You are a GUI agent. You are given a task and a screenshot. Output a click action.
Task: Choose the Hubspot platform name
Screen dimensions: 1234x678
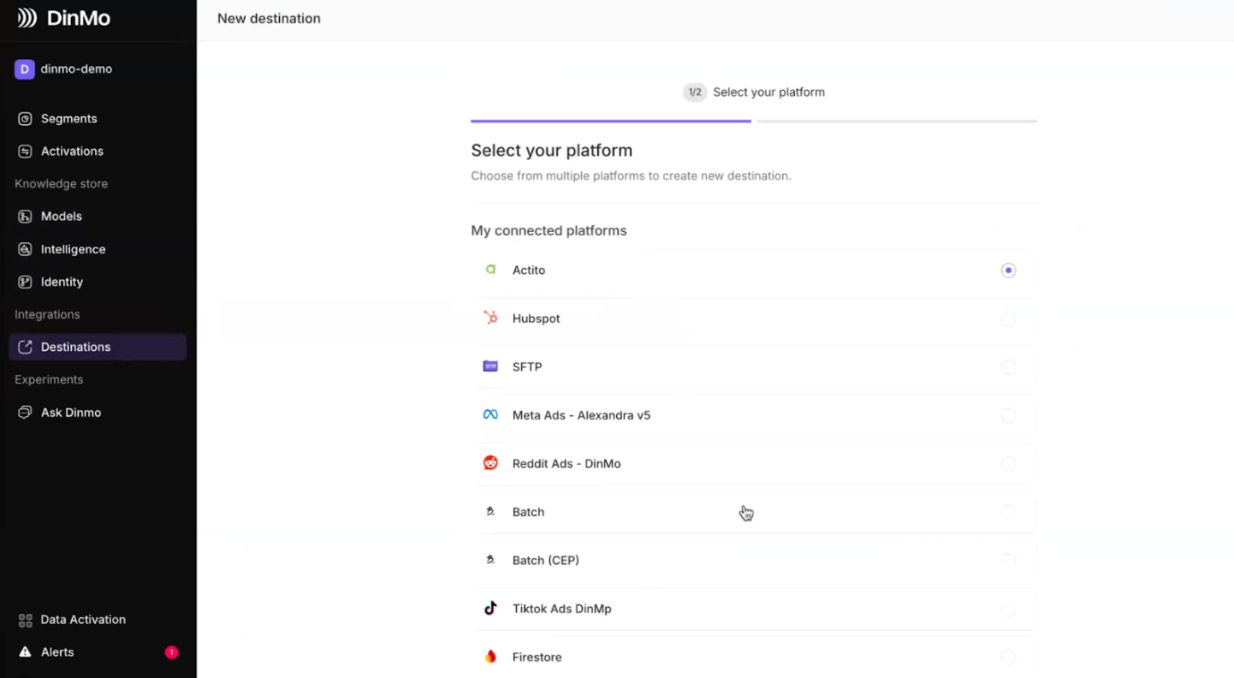coord(537,318)
